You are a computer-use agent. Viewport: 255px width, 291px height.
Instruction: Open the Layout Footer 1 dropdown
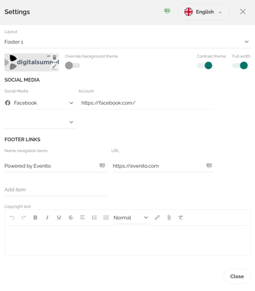(127, 42)
